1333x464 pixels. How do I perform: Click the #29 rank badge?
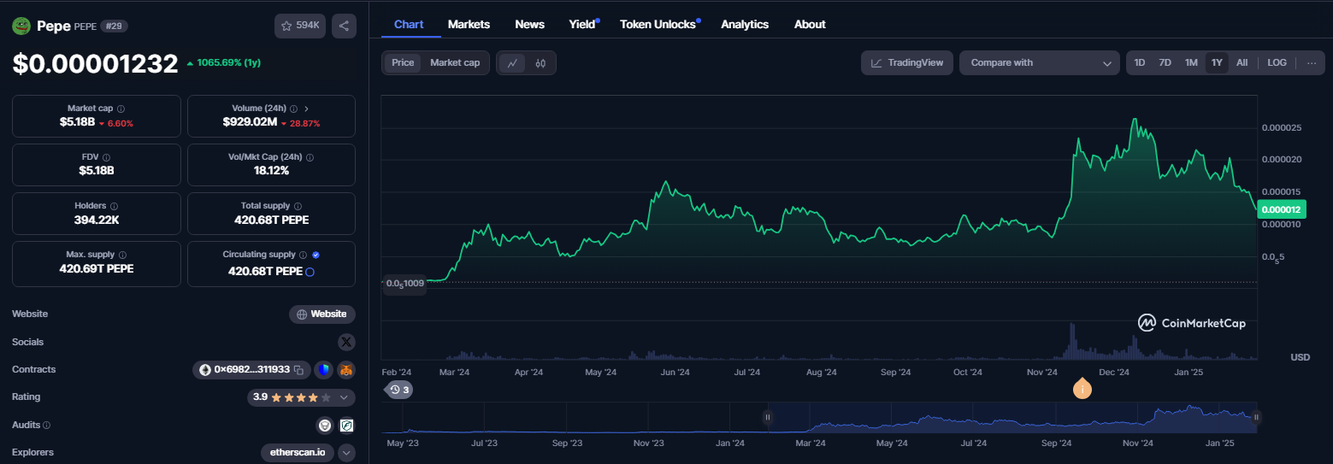coord(114,26)
